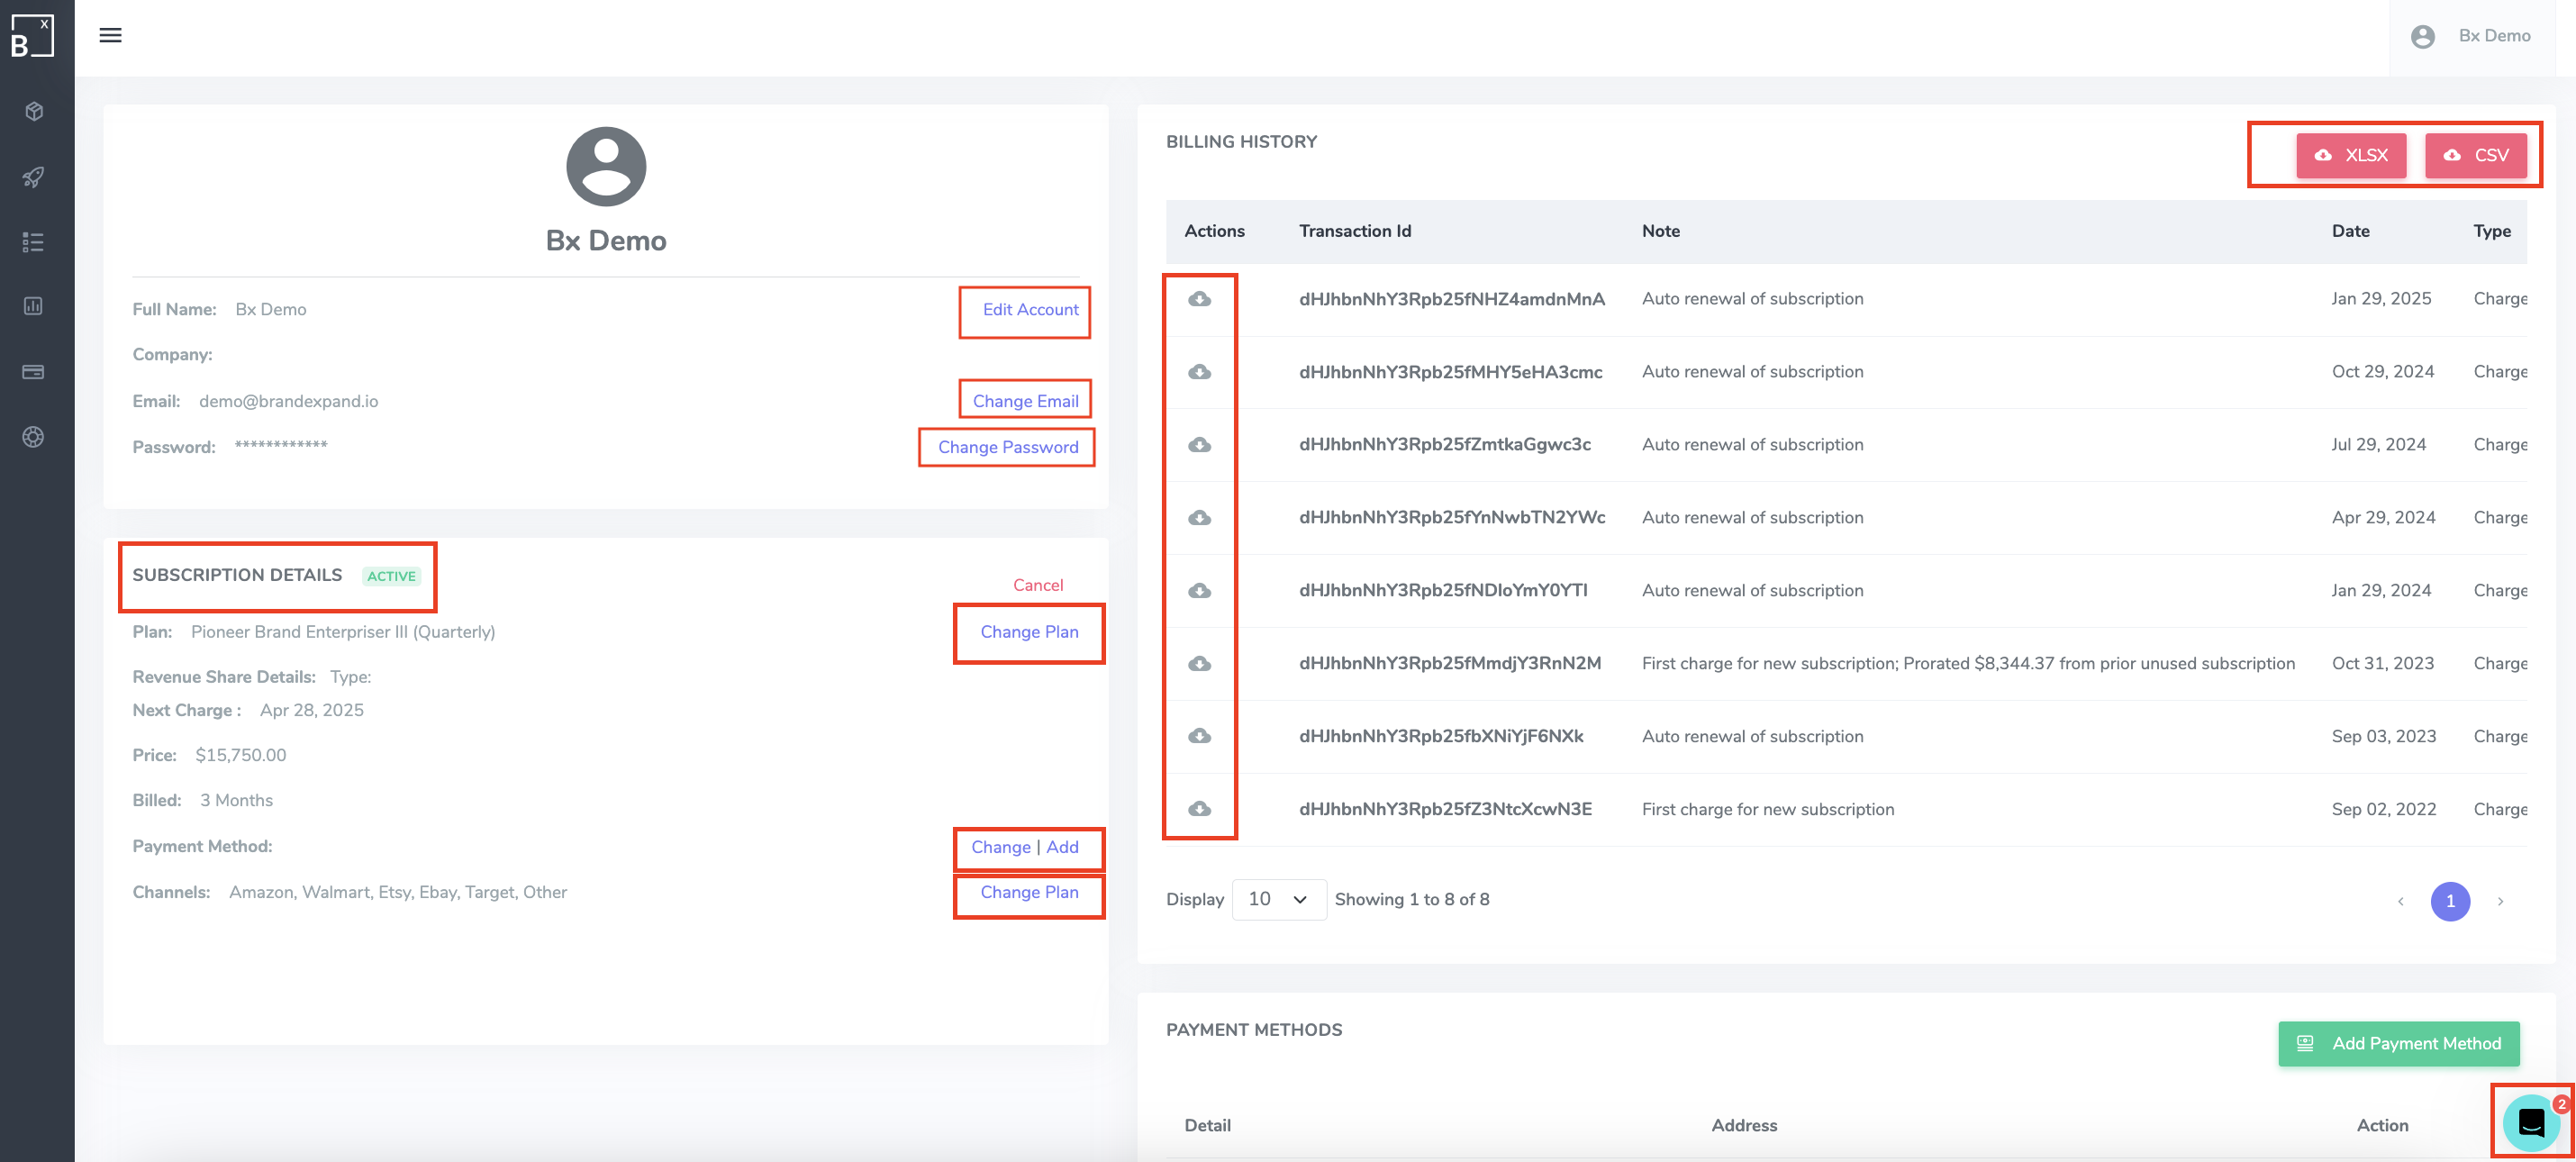
Task: Click the Edit Account link
Action: point(1029,310)
